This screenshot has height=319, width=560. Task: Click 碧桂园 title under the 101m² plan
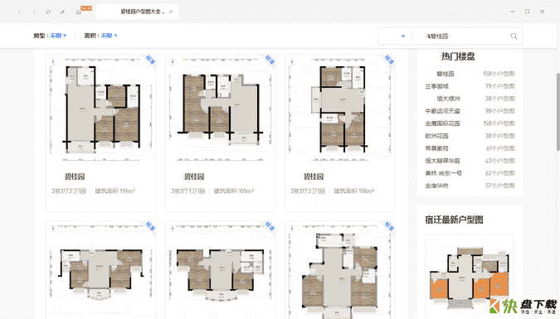pyautogui.click(x=193, y=176)
